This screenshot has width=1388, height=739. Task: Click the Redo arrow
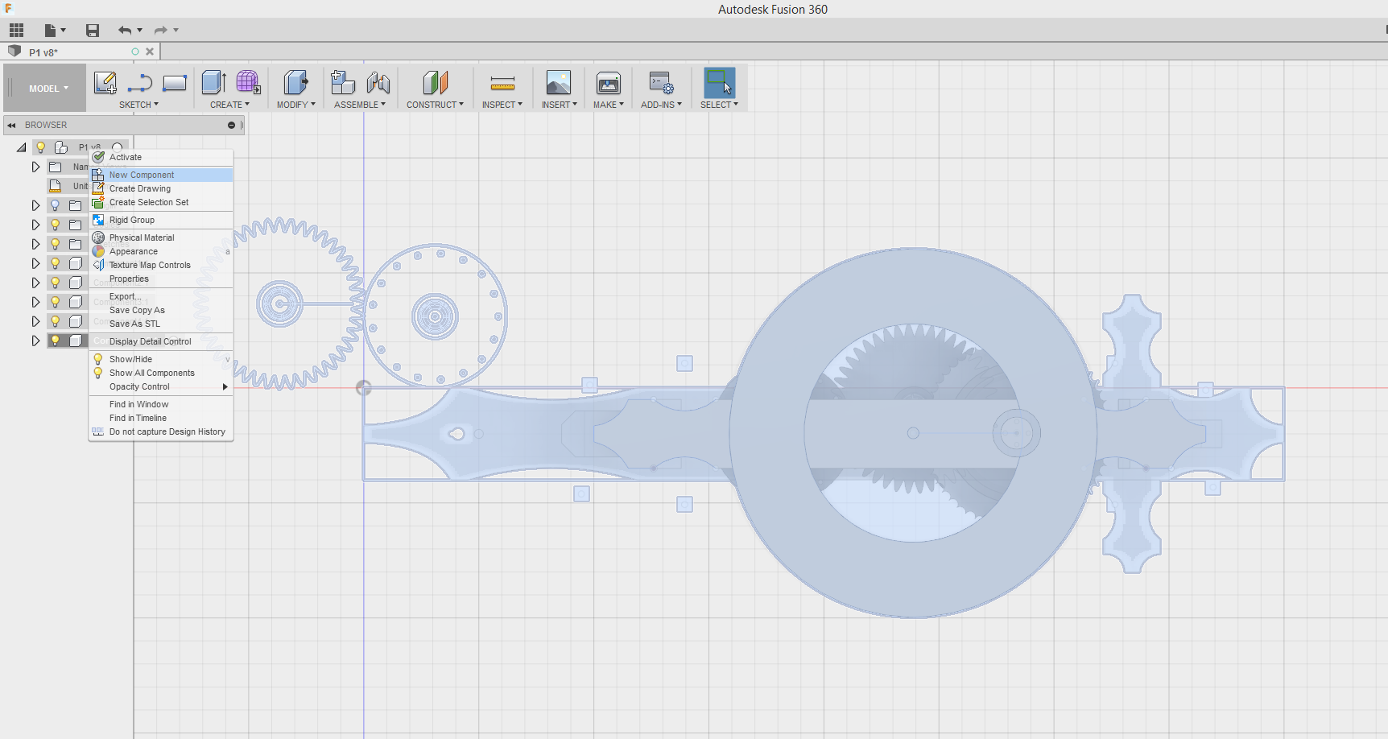click(x=161, y=31)
